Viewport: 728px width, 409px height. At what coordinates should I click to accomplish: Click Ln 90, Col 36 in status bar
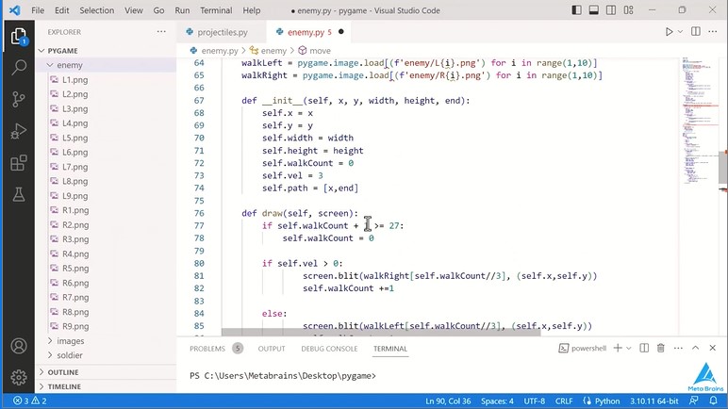pyautogui.click(x=448, y=401)
